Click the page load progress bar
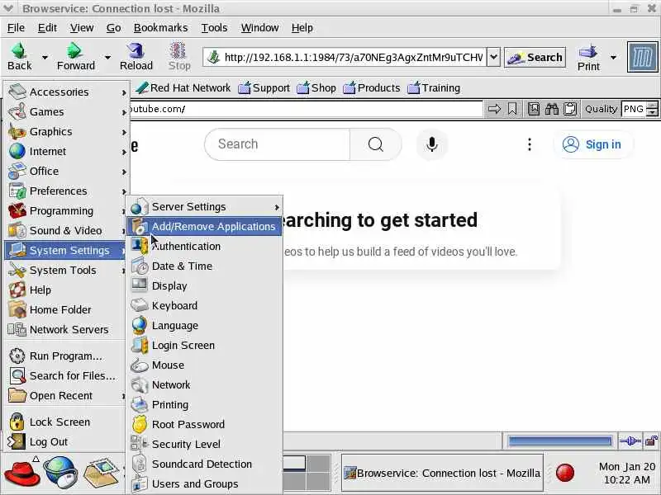The width and height of the screenshot is (661, 495). click(x=560, y=441)
